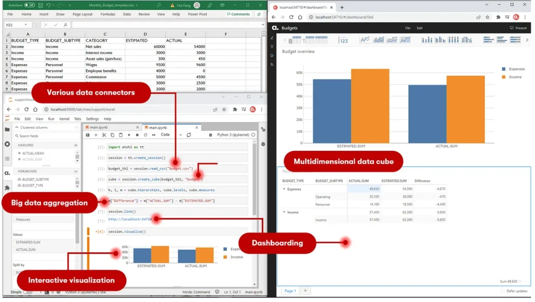Screen dimensions: 535x302
Task: Select the BUDGET_SUBTYPE hierarchy item
Action: pos(36,179)
